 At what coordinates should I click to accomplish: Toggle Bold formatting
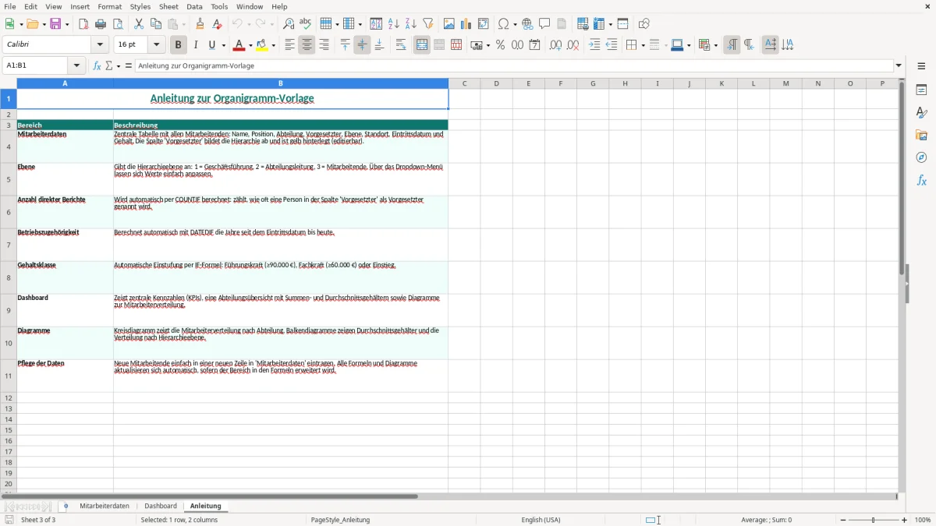[x=179, y=45]
